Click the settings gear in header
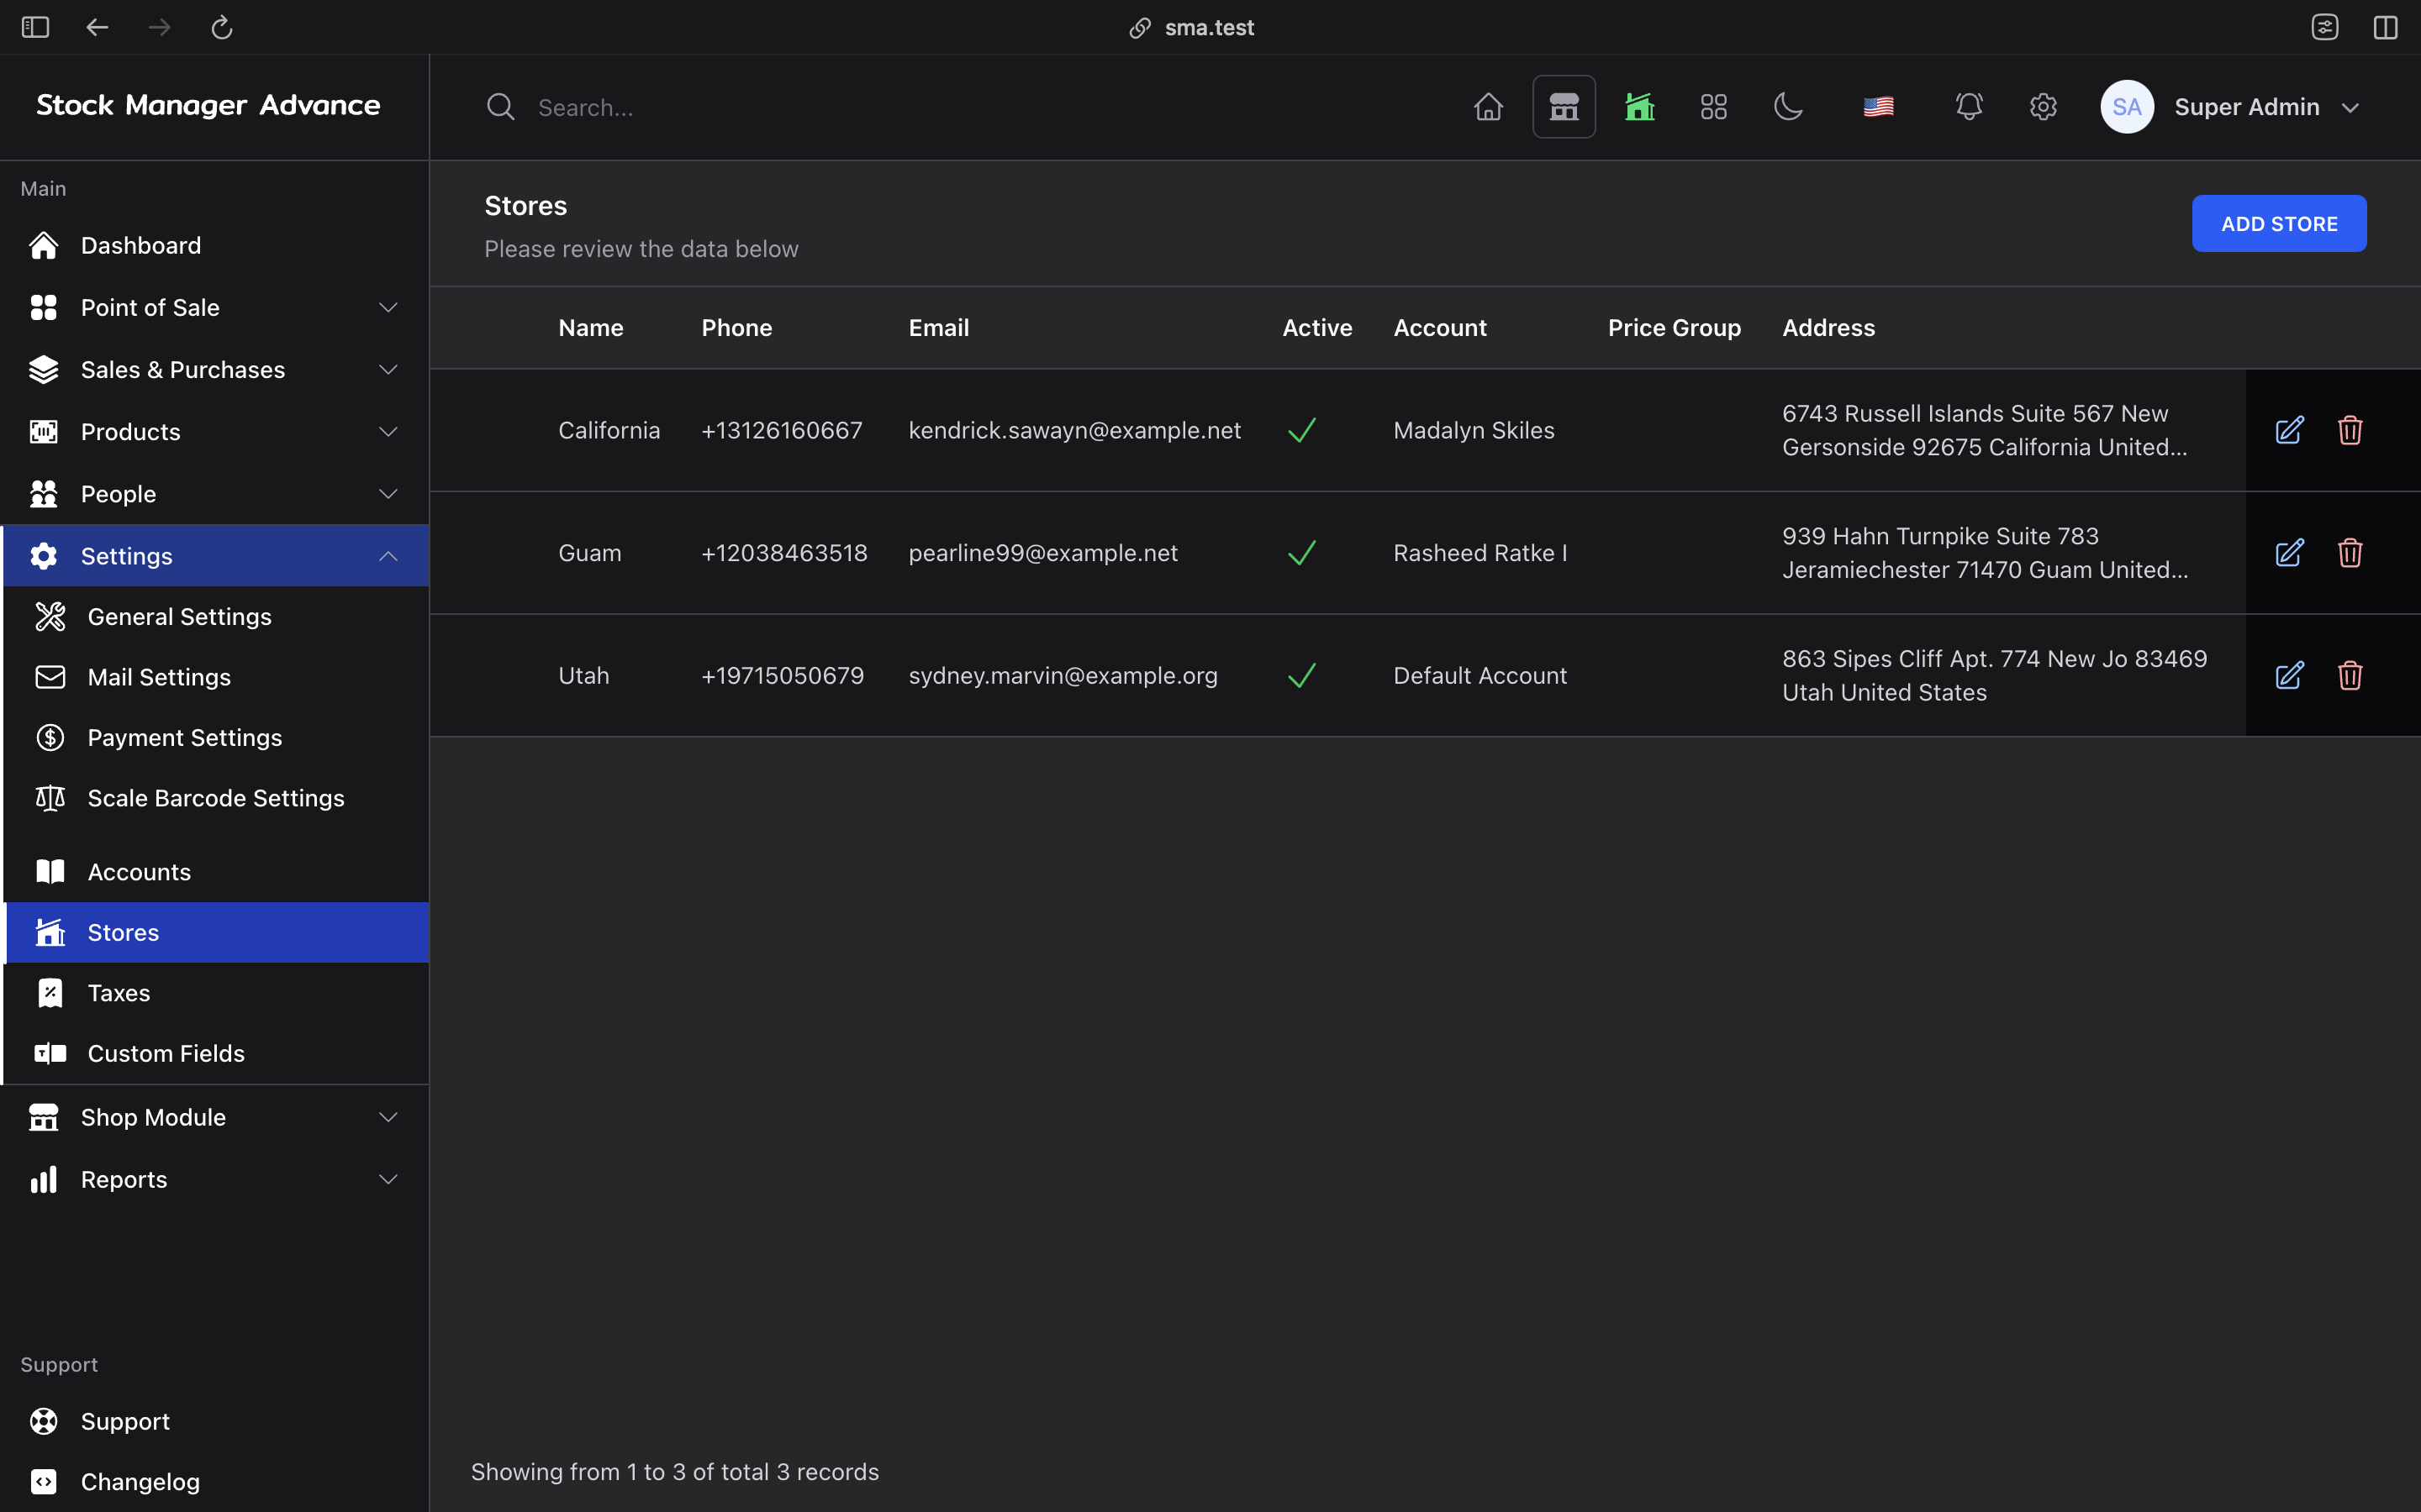Image resolution: width=2421 pixels, height=1512 pixels. point(2043,107)
